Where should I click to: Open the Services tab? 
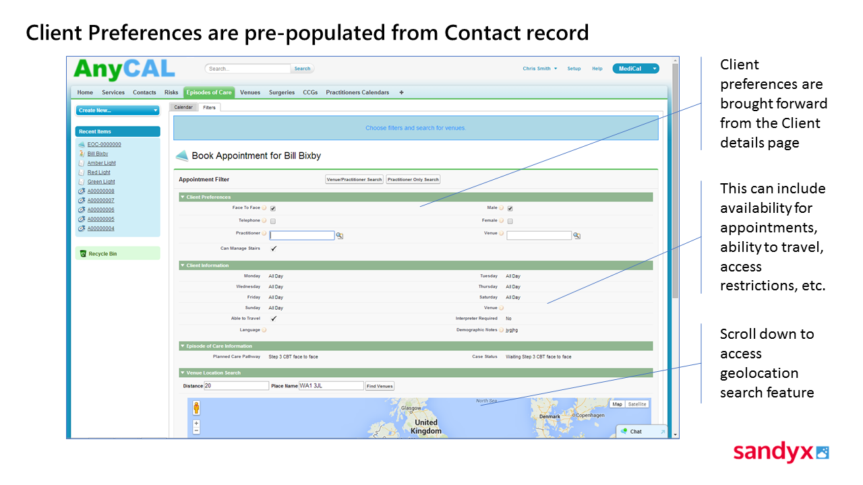(x=113, y=92)
